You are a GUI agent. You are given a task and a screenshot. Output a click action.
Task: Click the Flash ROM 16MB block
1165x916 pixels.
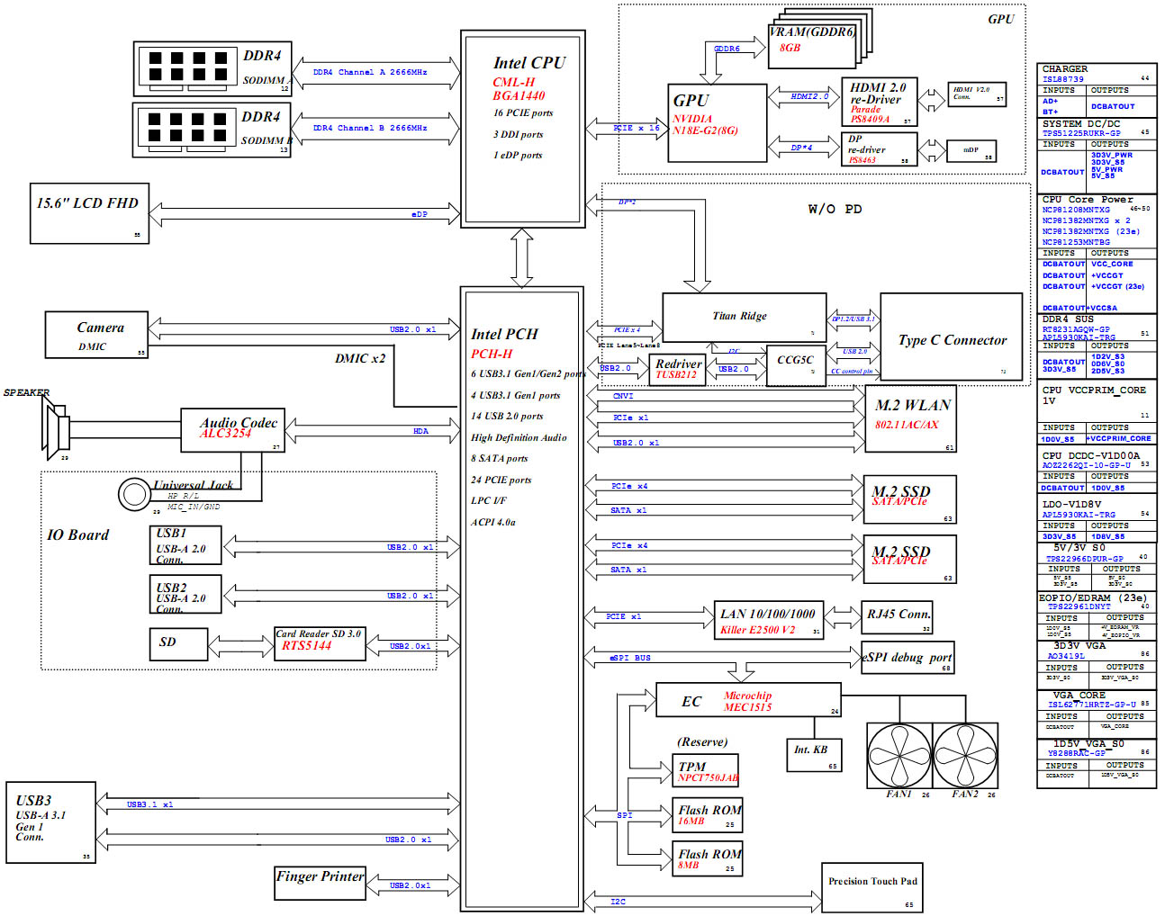[x=708, y=814]
